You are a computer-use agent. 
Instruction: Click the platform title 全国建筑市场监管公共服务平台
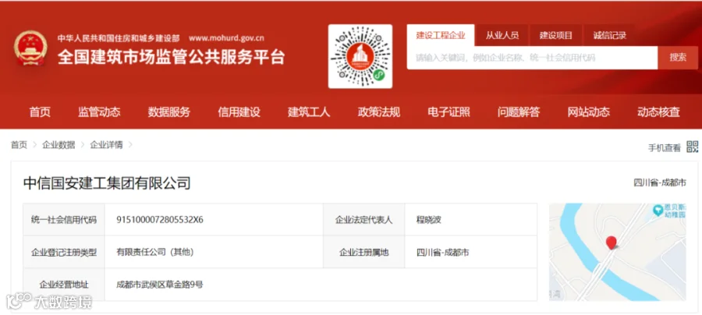pos(172,57)
